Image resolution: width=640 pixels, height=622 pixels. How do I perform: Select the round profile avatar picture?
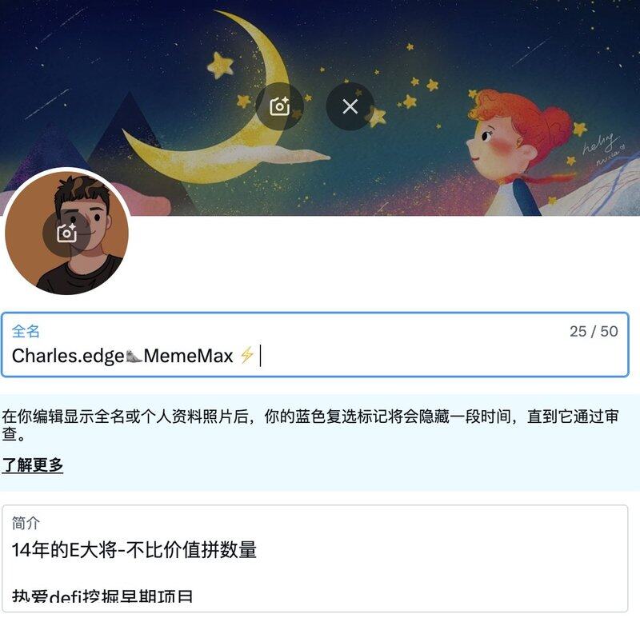66,233
